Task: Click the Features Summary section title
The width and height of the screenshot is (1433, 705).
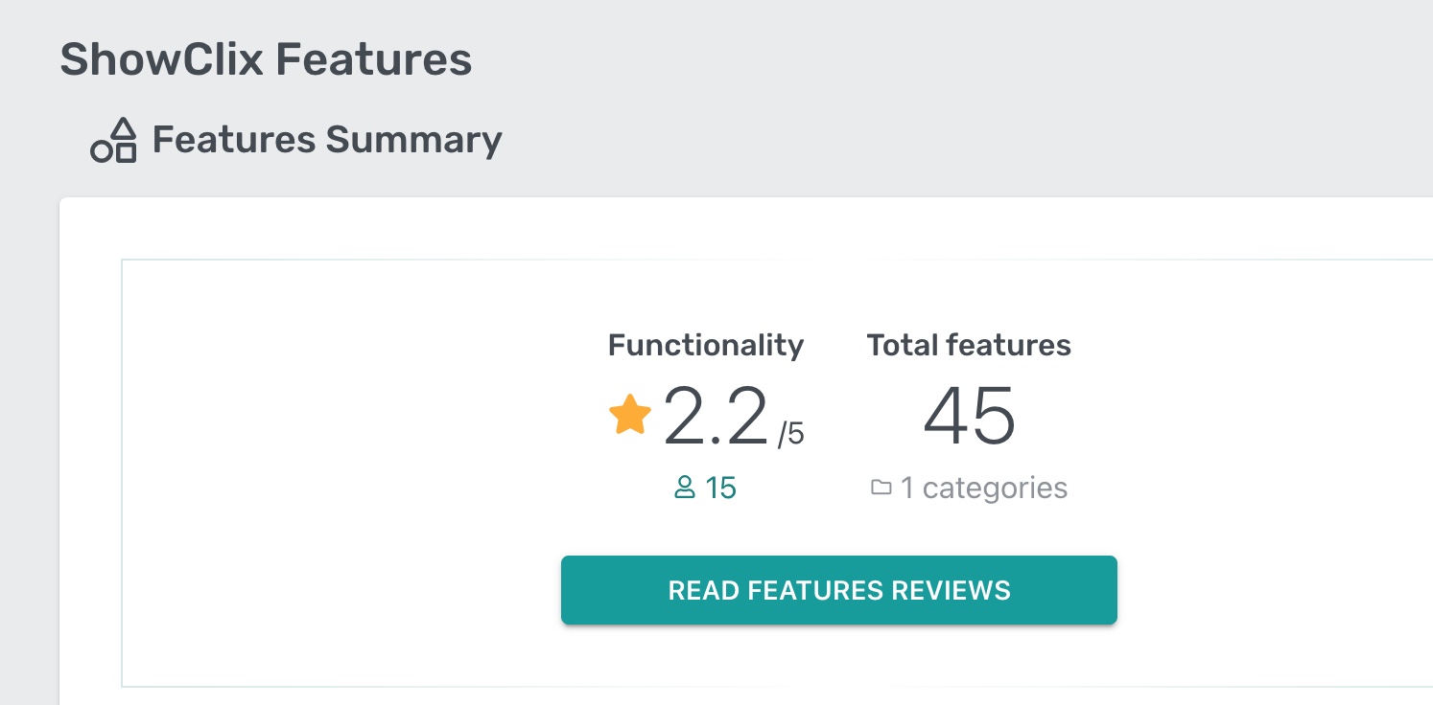Action: (327, 140)
